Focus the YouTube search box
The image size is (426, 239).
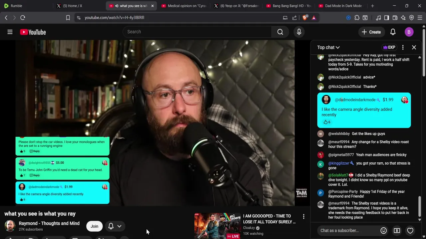point(197,32)
